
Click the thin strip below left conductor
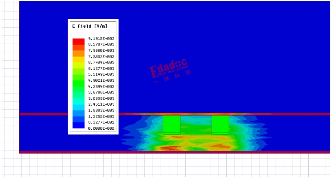click(x=172, y=133)
